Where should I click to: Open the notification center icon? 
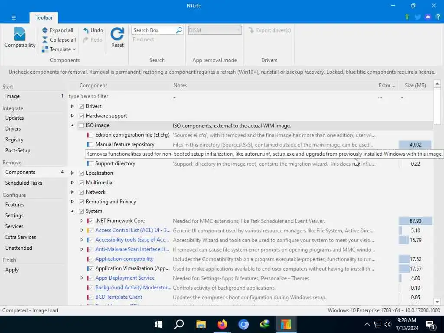[x=431, y=324]
